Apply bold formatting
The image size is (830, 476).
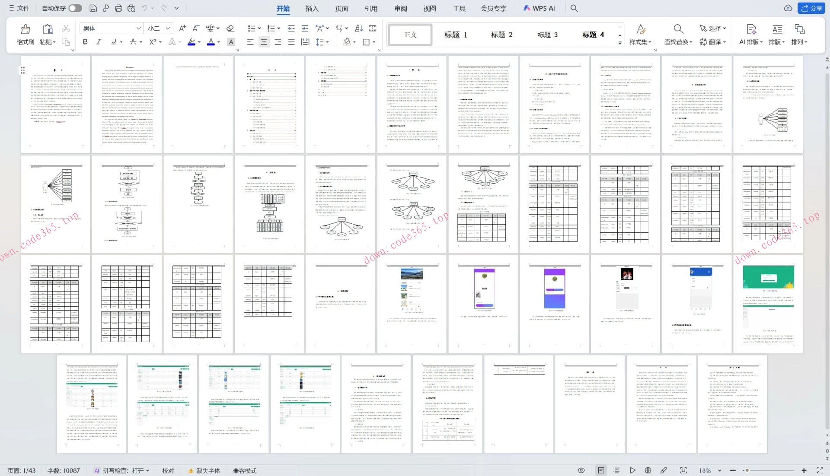tap(85, 42)
